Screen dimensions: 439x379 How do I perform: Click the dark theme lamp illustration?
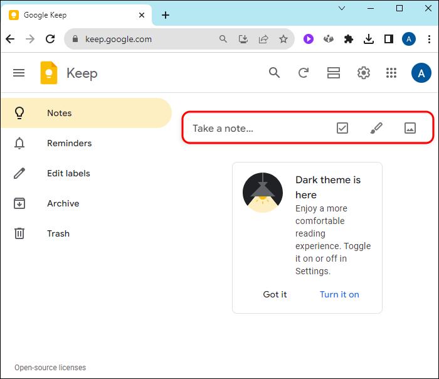[x=263, y=193]
